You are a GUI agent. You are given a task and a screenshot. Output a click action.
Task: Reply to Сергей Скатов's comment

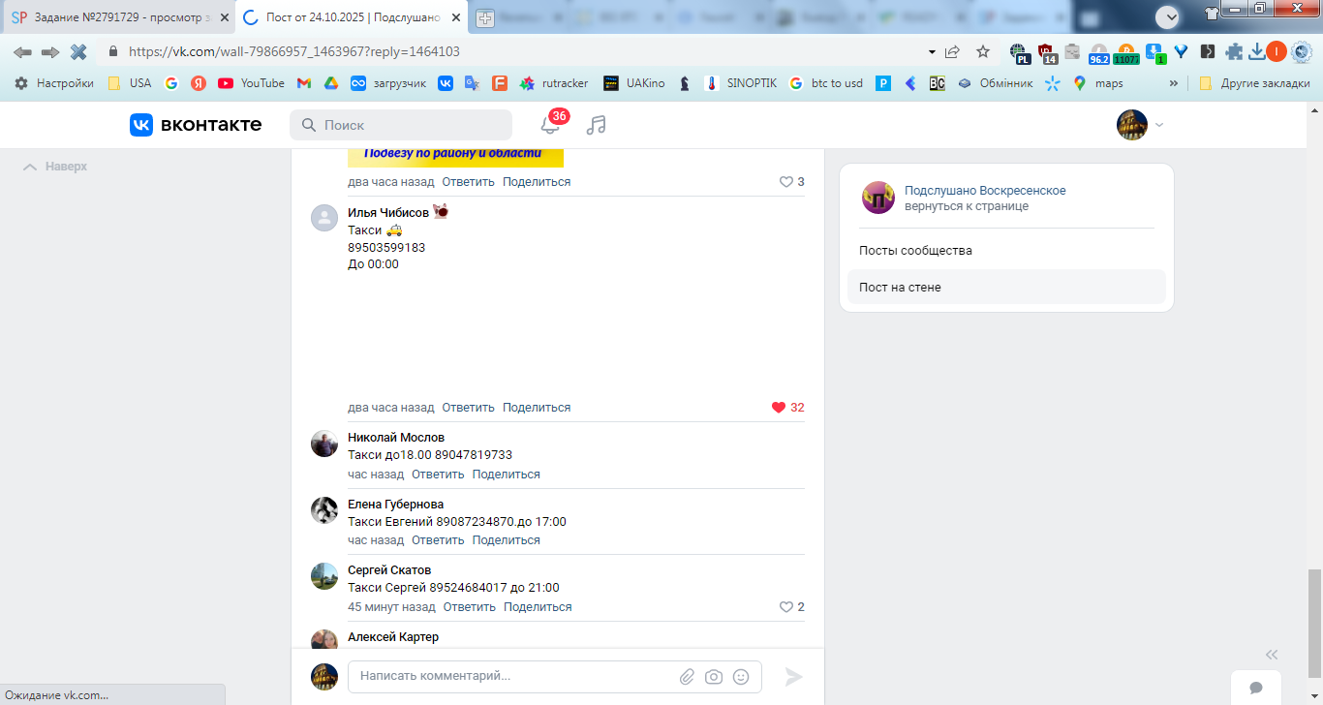click(470, 607)
